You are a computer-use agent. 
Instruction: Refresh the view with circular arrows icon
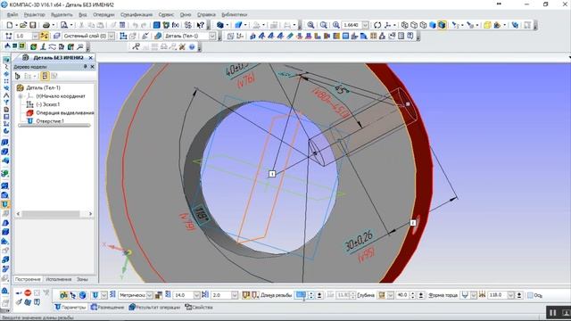(377, 25)
